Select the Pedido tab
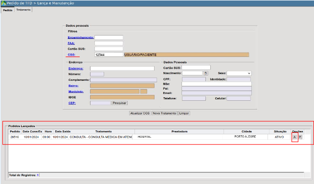 pyautogui.click(x=8, y=10)
